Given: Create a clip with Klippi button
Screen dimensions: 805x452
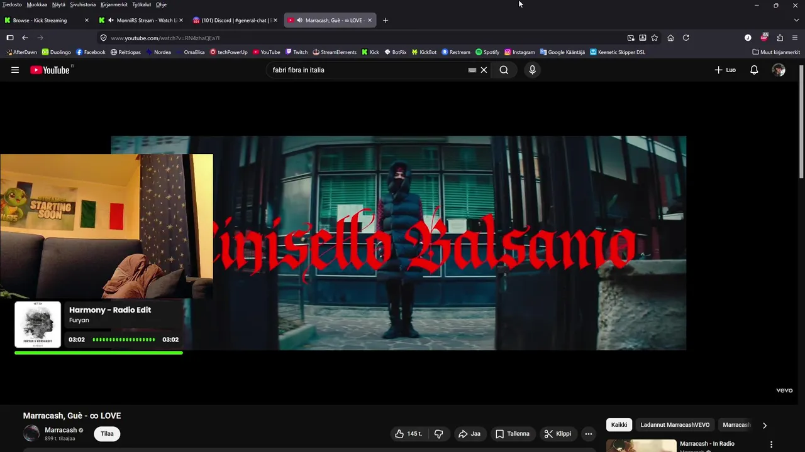Looking at the screenshot, I should coord(557,434).
